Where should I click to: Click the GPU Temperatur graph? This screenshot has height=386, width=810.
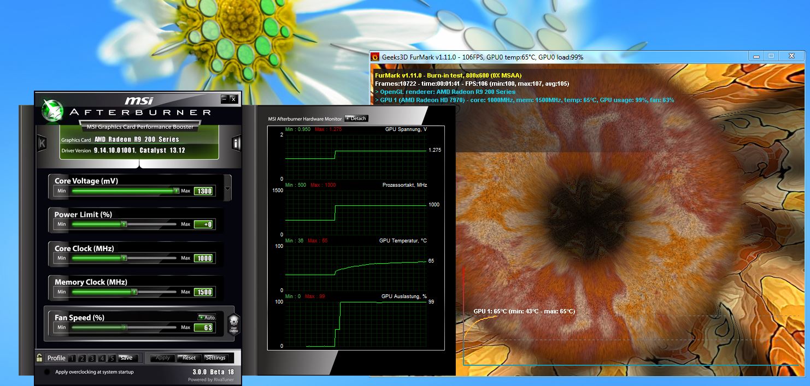point(356,268)
